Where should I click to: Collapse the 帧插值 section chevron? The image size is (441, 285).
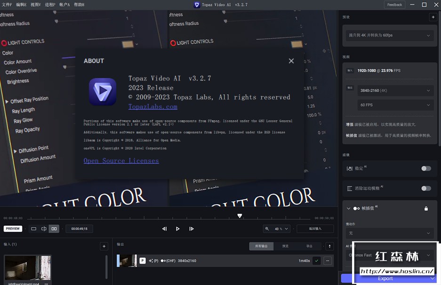point(348,208)
